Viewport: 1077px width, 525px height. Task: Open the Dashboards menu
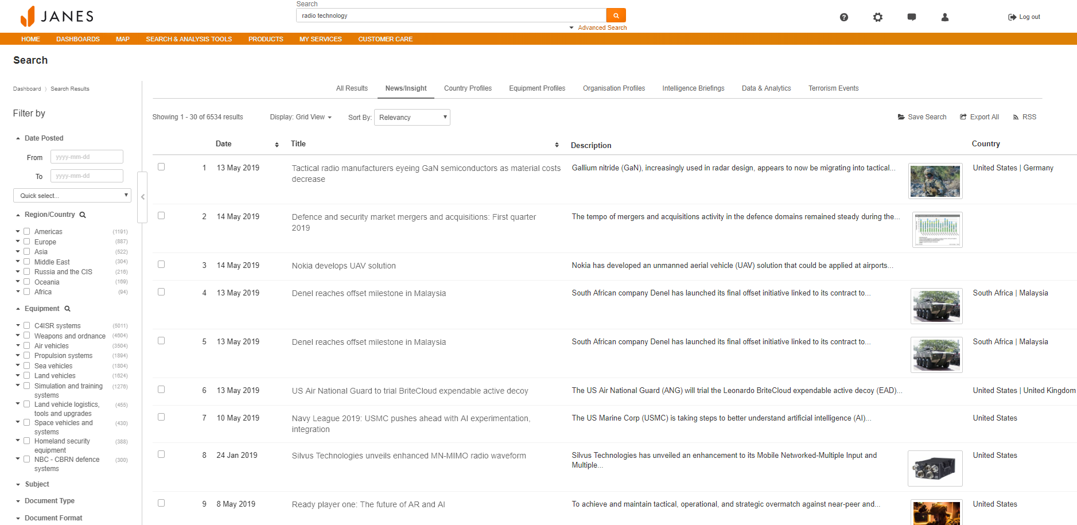[78, 39]
